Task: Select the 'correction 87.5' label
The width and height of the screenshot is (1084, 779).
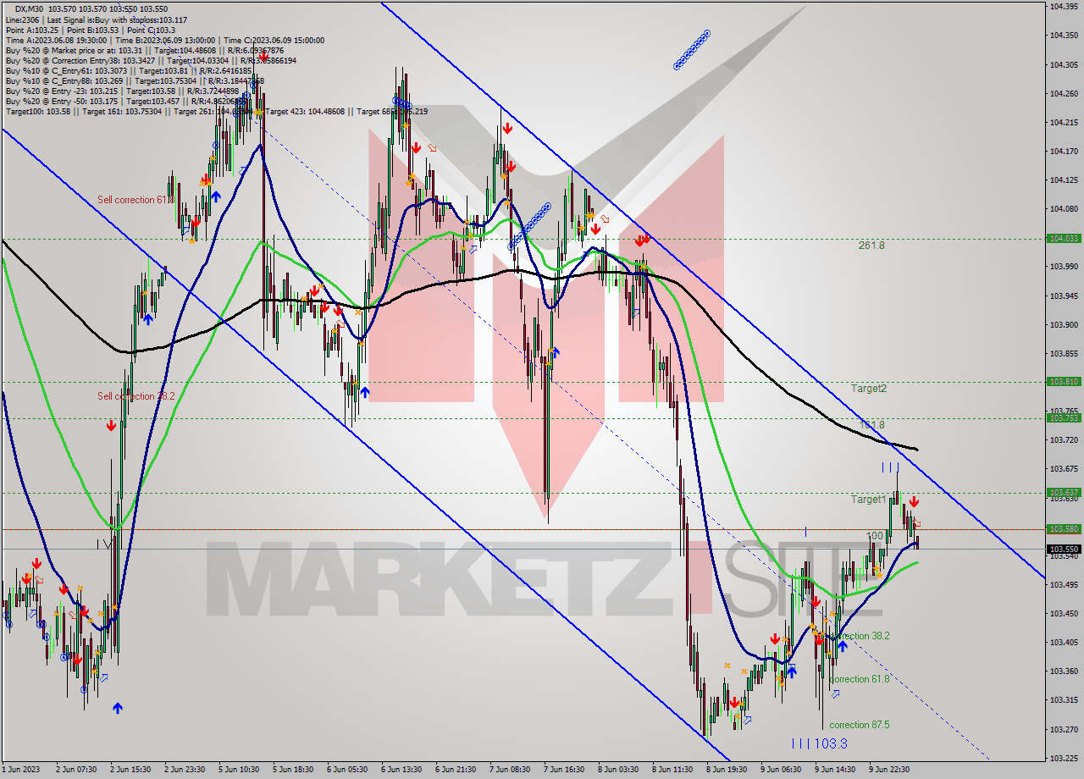Action: pos(860,725)
